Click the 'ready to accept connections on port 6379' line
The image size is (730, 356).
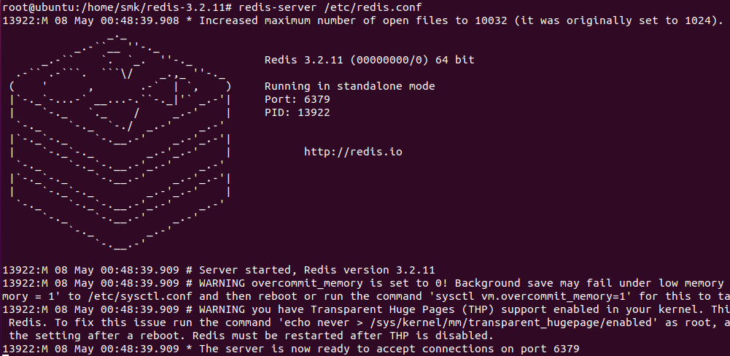coord(291,349)
